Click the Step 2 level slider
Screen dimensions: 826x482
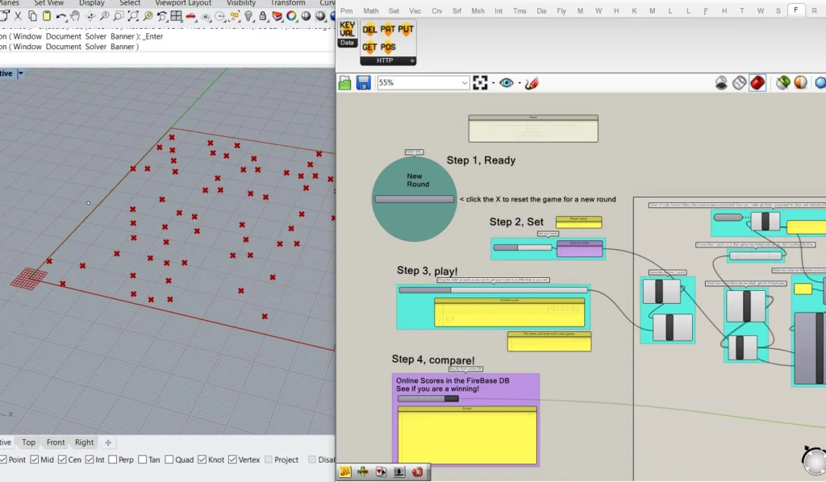523,247
